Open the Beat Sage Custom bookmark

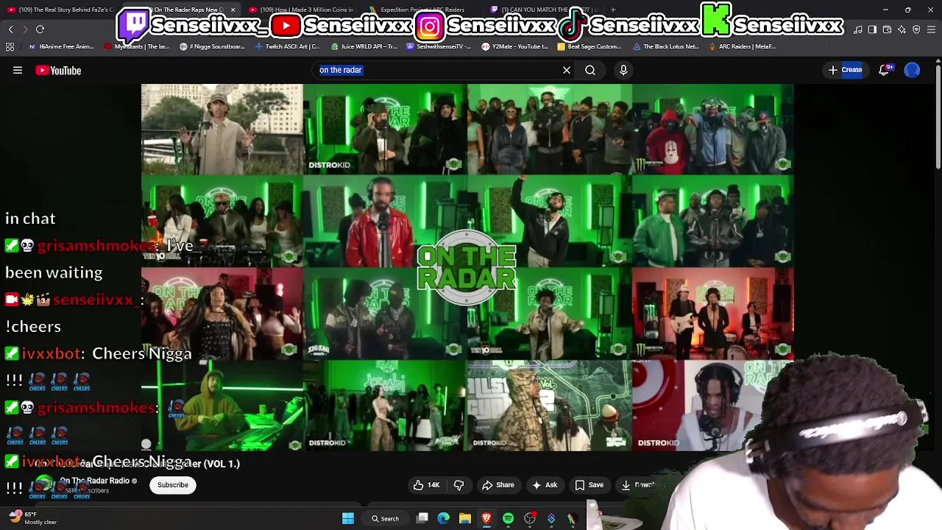point(589,46)
